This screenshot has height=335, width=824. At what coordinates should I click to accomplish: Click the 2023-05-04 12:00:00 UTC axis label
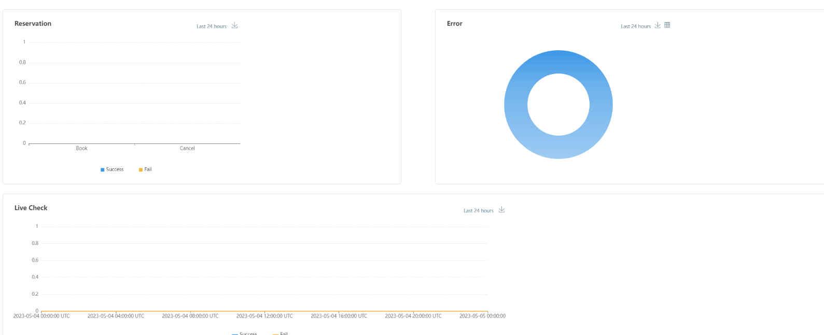tap(264, 316)
